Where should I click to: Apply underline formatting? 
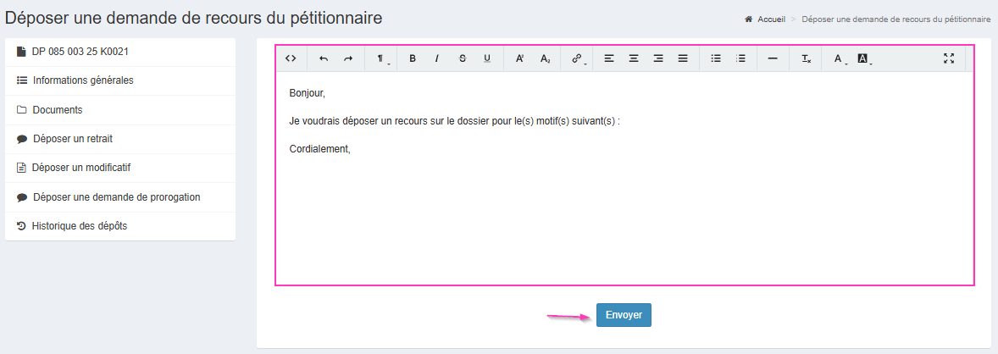(x=487, y=58)
